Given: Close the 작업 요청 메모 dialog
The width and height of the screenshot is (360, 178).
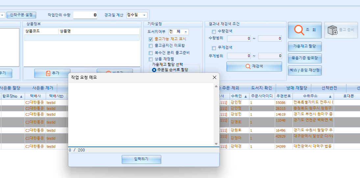Looking at the screenshot, I should tap(215, 77).
